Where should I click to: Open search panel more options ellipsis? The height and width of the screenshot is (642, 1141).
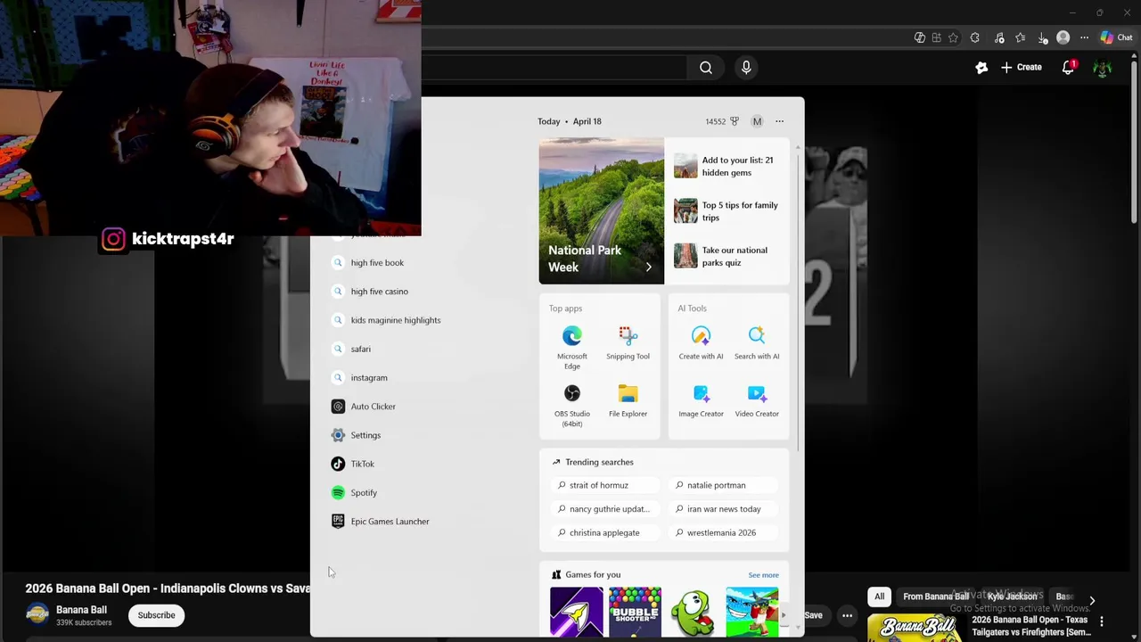(779, 121)
